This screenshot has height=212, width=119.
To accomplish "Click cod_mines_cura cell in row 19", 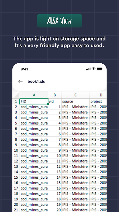I will (x=34, y=199).
